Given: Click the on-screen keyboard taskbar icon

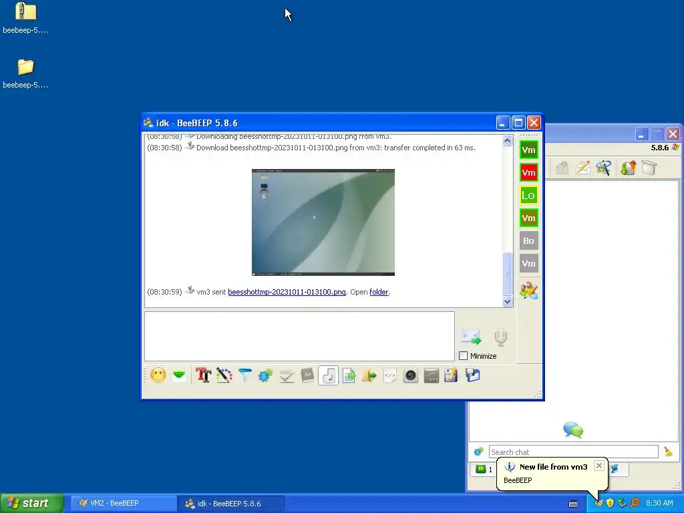Looking at the screenshot, I should (573, 504).
